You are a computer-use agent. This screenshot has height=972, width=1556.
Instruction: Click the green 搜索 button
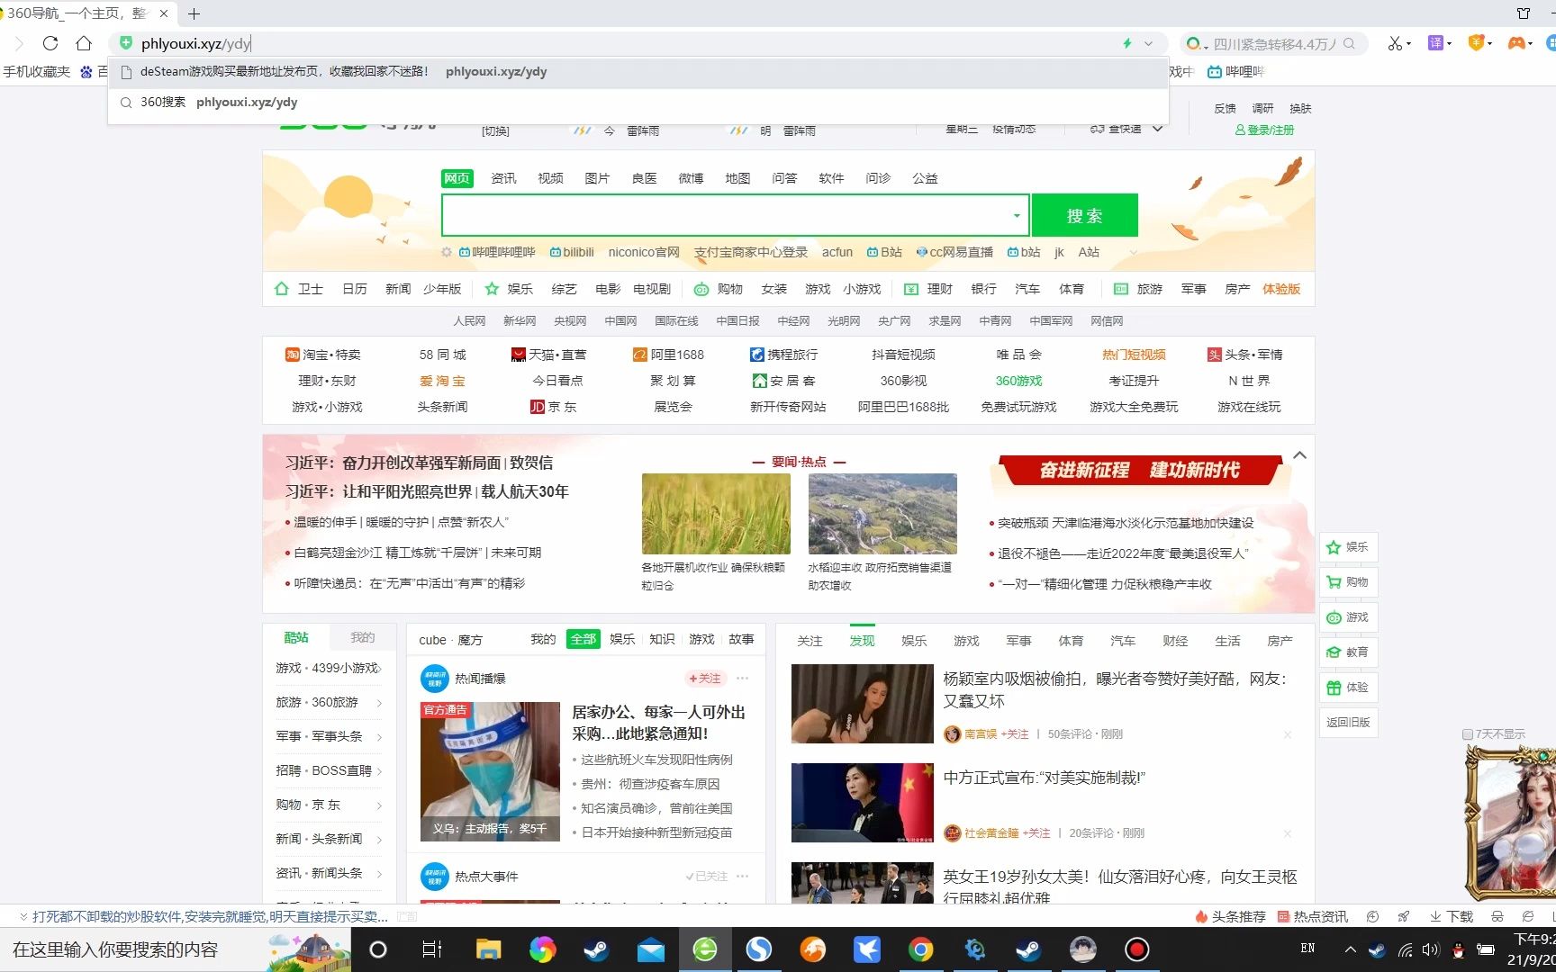point(1084,216)
